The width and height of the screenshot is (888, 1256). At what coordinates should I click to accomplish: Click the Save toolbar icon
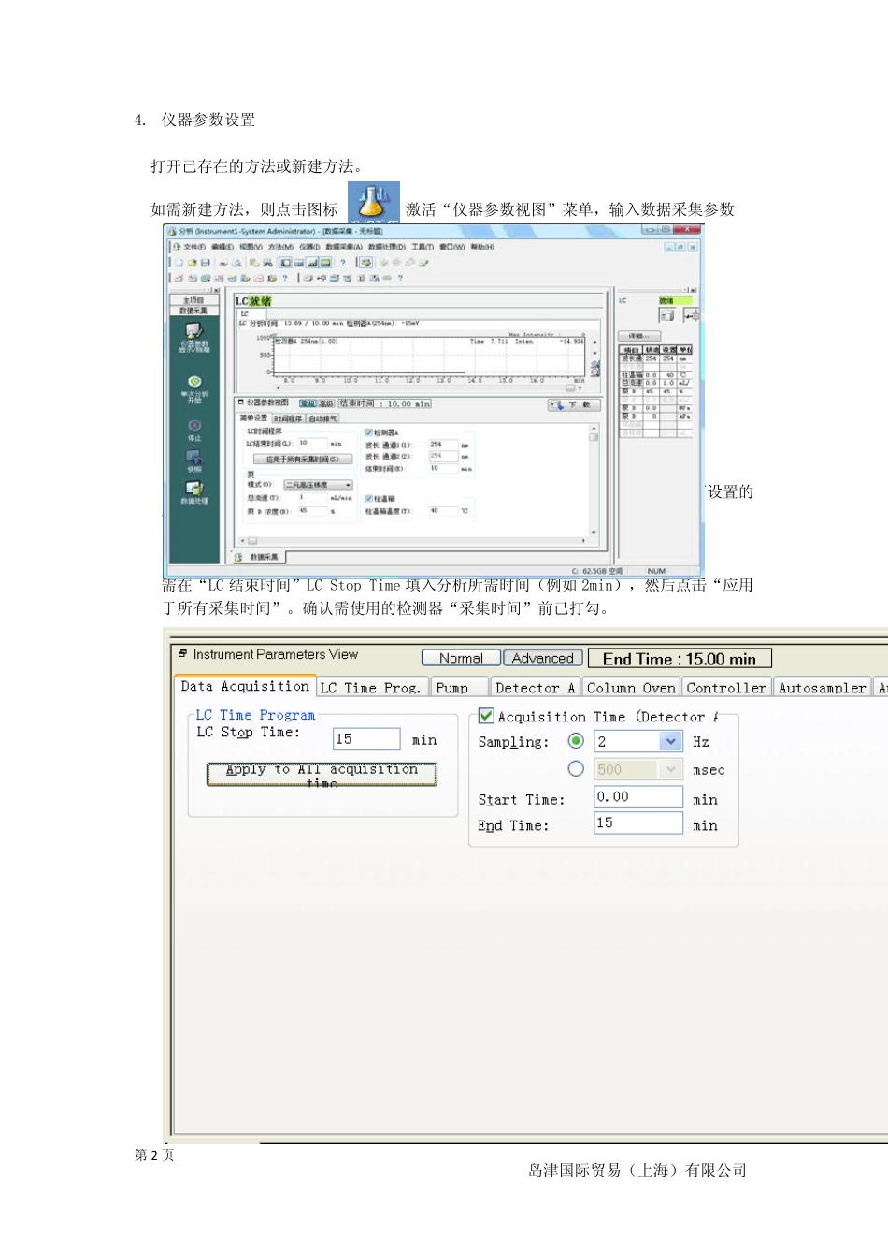pos(206,264)
